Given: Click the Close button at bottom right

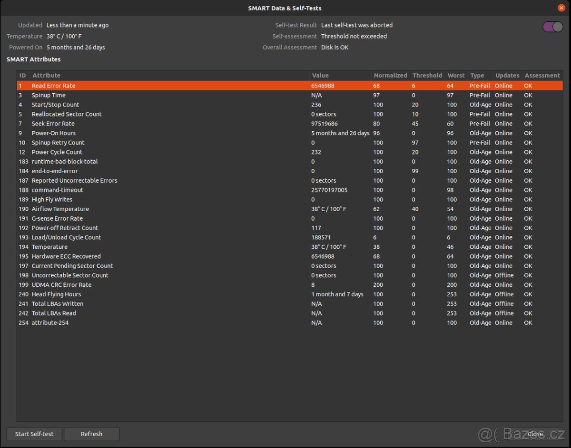Looking at the screenshot, I should point(535,434).
